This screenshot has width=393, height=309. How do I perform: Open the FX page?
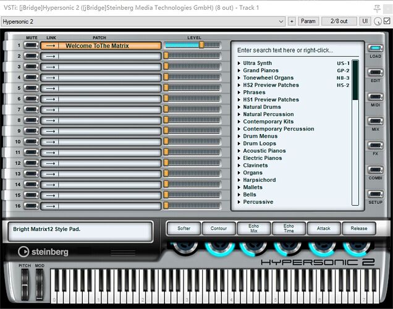[x=375, y=146]
